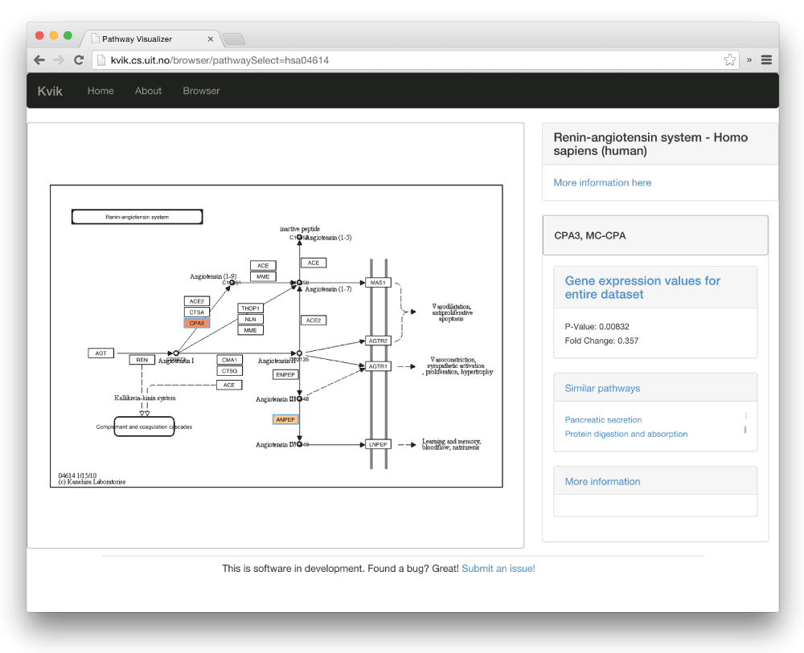Bookmark page with star icon
This screenshot has width=804, height=653.
coord(729,60)
